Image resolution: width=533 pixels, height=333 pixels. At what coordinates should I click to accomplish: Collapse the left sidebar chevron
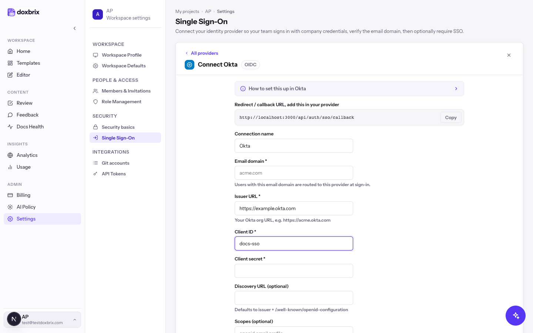click(x=75, y=28)
